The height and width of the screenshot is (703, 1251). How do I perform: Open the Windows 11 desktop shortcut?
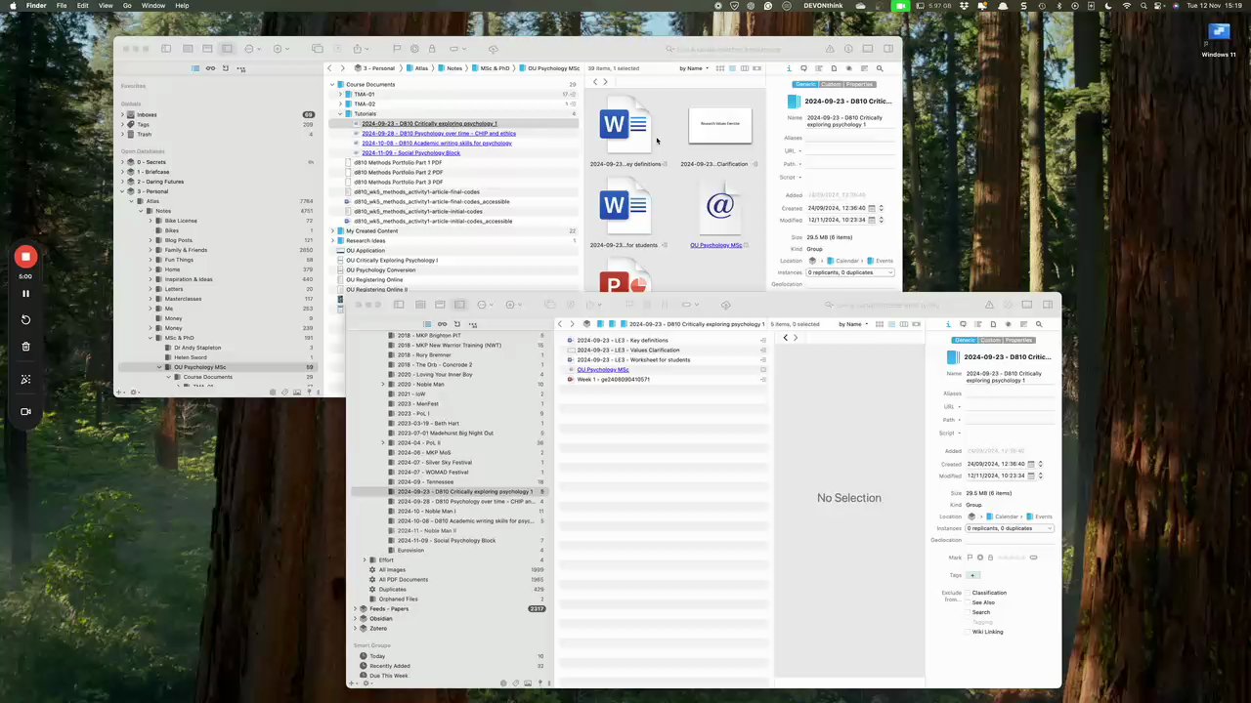(x=1219, y=38)
